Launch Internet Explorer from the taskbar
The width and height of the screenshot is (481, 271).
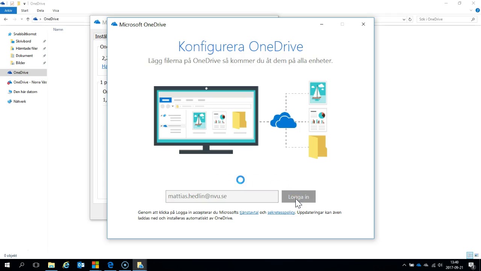pyautogui.click(x=66, y=265)
